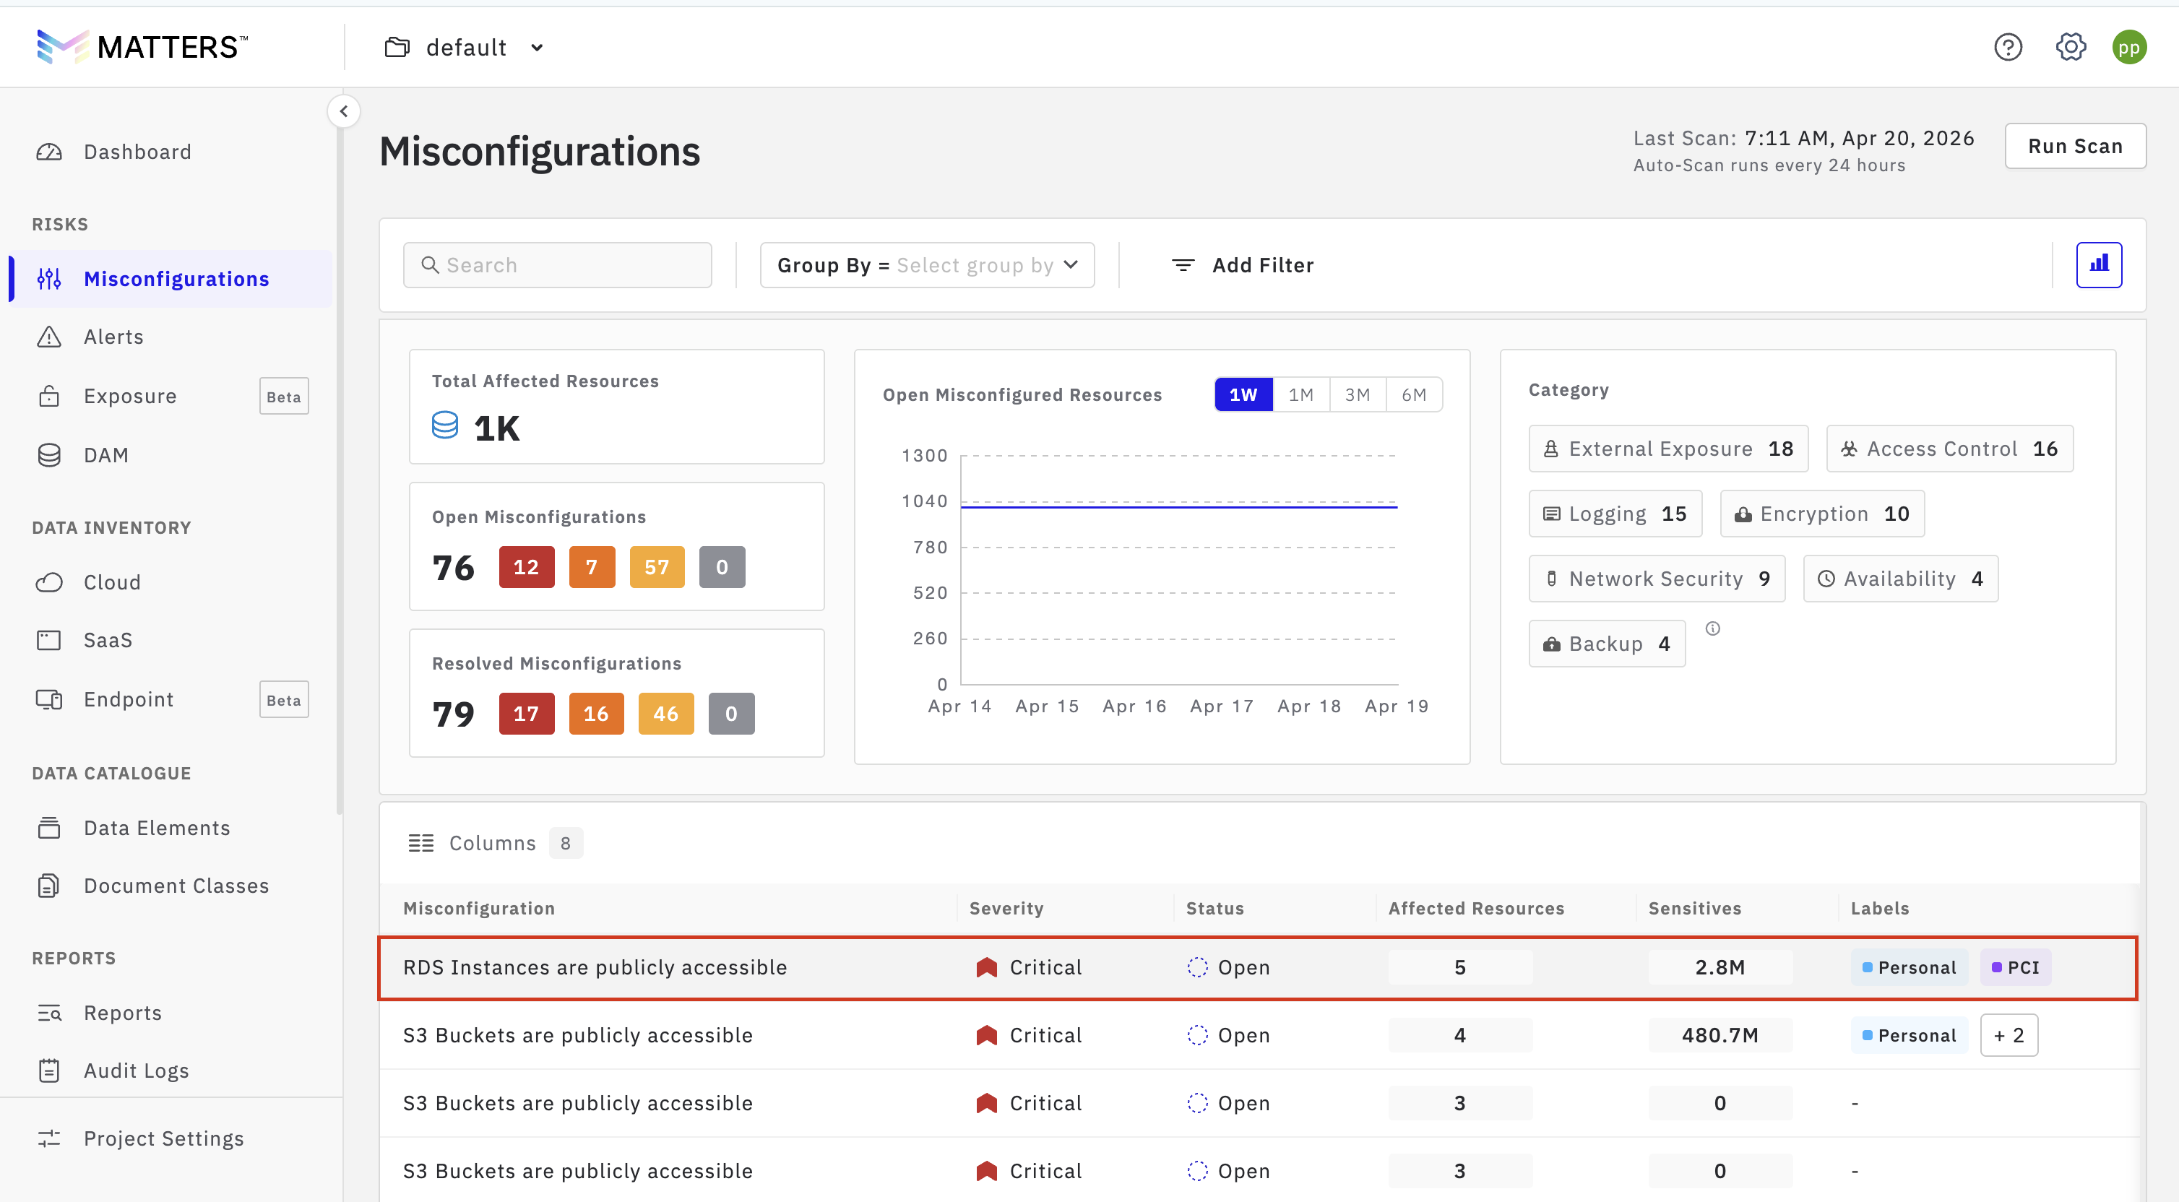2179x1202 pixels.
Task: Open the Columns layout icon
Action: [421, 842]
